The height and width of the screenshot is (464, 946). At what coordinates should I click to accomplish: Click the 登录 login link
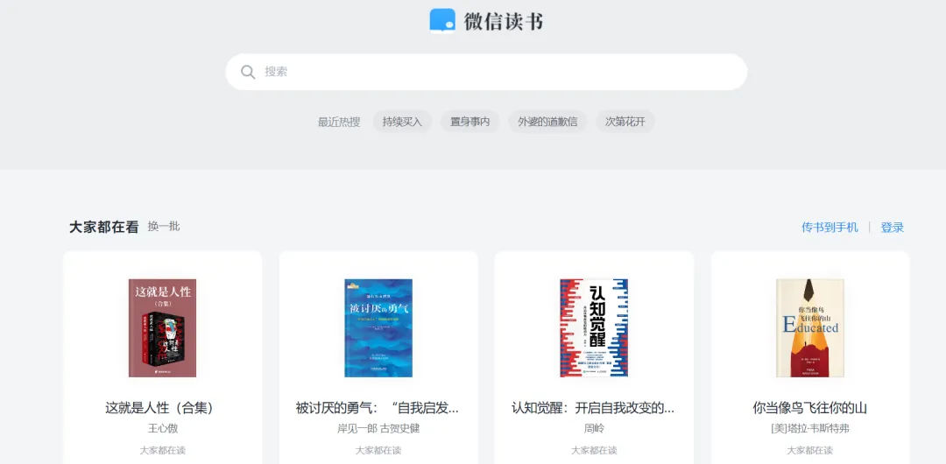(x=893, y=228)
